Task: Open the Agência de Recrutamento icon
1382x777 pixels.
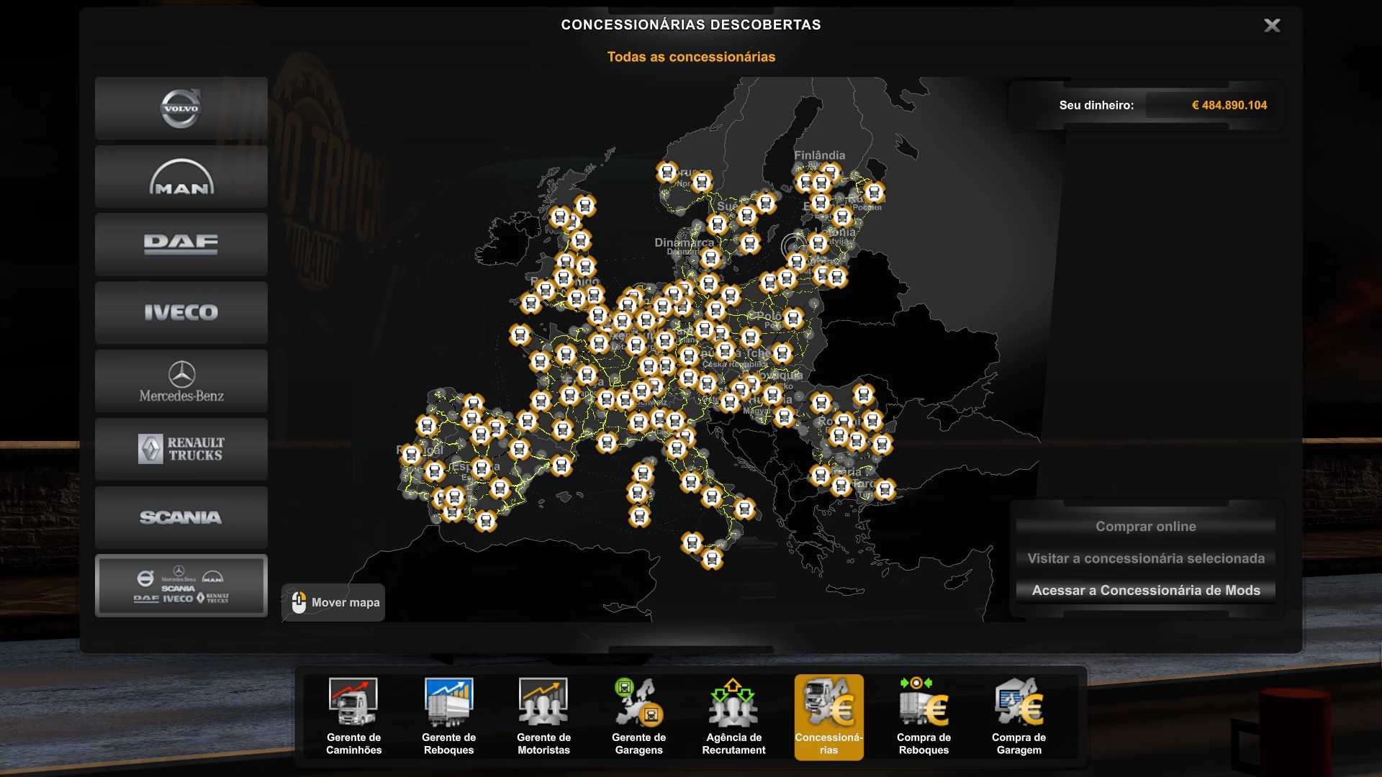Action: pyautogui.click(x=733, y=716)
